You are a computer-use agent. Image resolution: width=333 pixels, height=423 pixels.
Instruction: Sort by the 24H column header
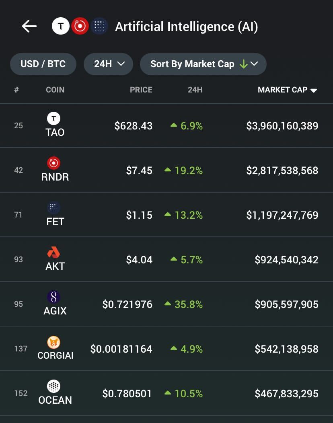(195, 90)
